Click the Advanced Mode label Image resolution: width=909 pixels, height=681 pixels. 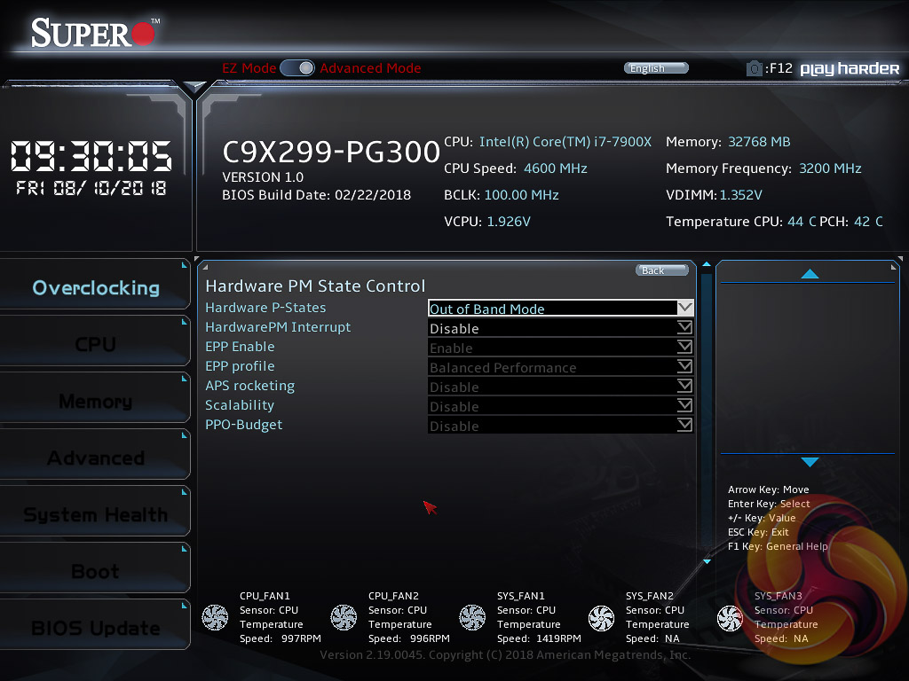click(x=370, y=67)
